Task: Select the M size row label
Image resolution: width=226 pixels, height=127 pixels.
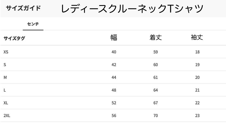Action: [x=5, y=77]
